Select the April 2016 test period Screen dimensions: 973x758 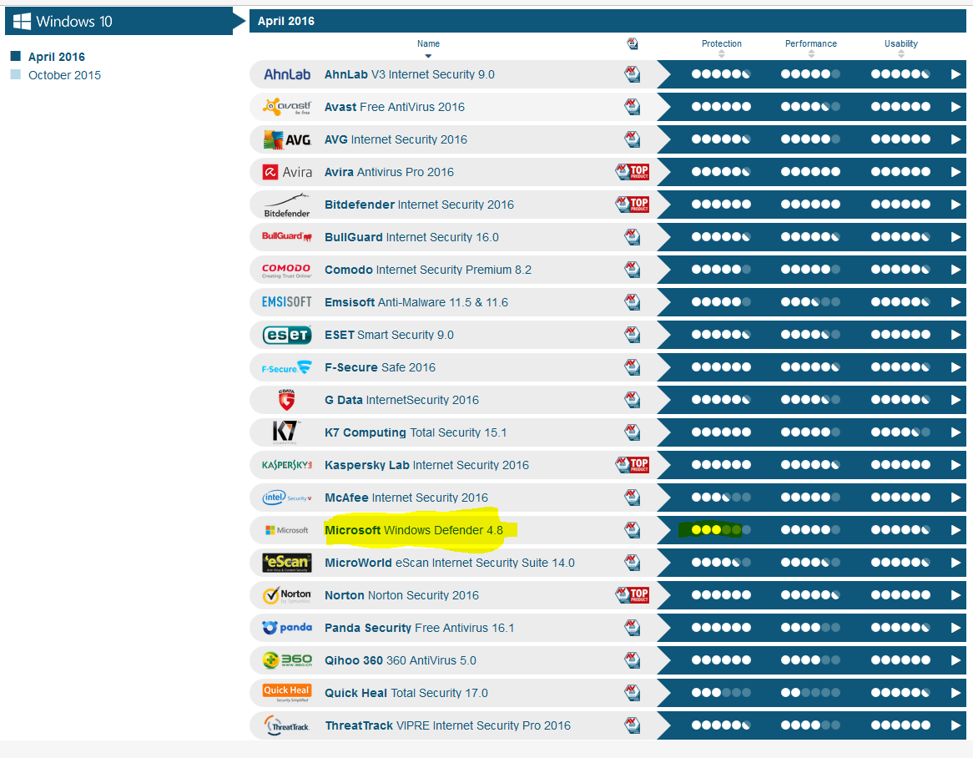(57, 57)
